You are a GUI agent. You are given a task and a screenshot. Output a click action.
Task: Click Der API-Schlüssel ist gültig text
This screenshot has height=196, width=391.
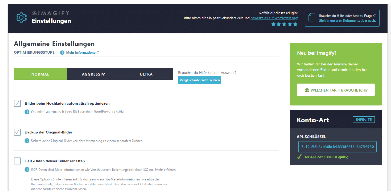[326, 157]
